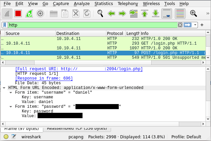The width and height of the screenshot is (211, 141).
Task: Collapse the username form item
Action: 11,93
